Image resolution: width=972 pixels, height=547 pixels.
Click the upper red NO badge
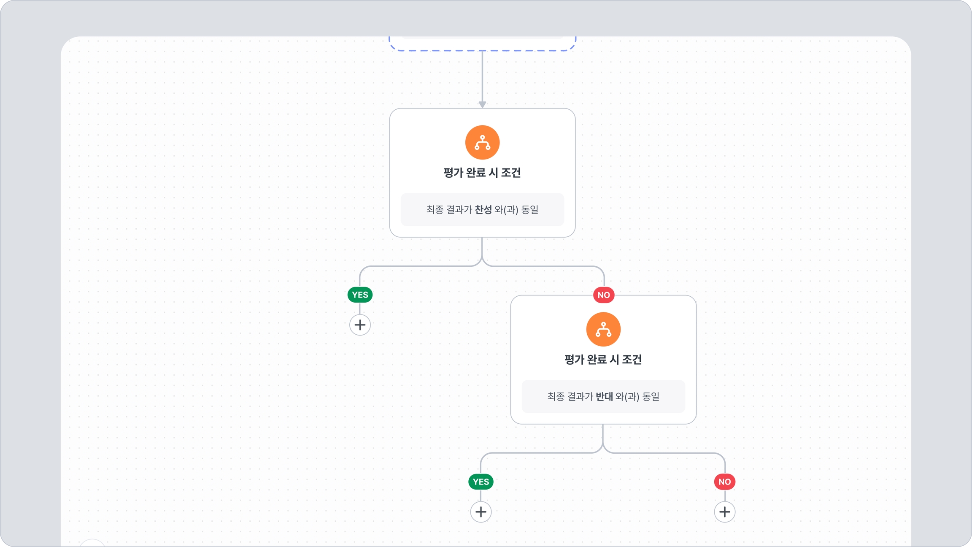603,295
